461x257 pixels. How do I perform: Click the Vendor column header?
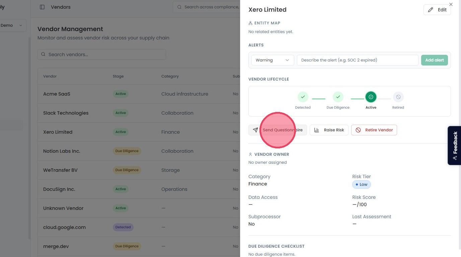click(50, 76)
